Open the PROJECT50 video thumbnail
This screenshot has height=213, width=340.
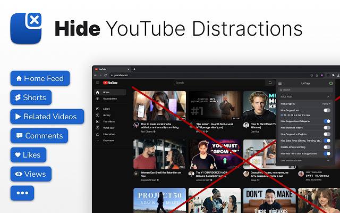[x=159, y=200]
